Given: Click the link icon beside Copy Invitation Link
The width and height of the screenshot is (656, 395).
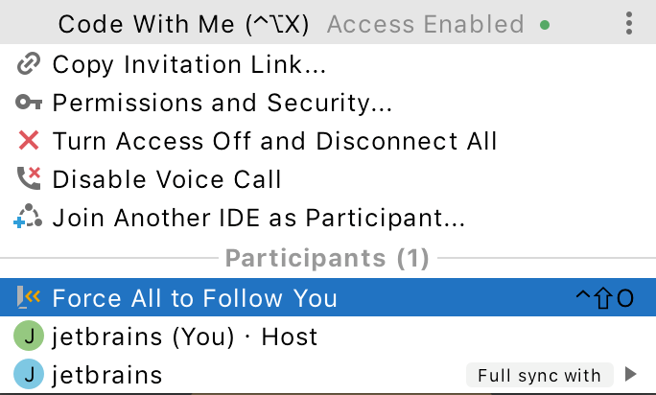Looking at the screenshot, I should coord(29,65).
